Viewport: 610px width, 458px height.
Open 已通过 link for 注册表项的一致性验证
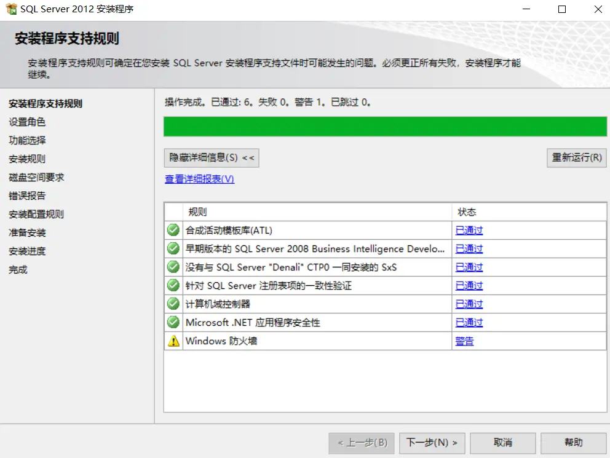pyautogui.click(x=469, y=285)
